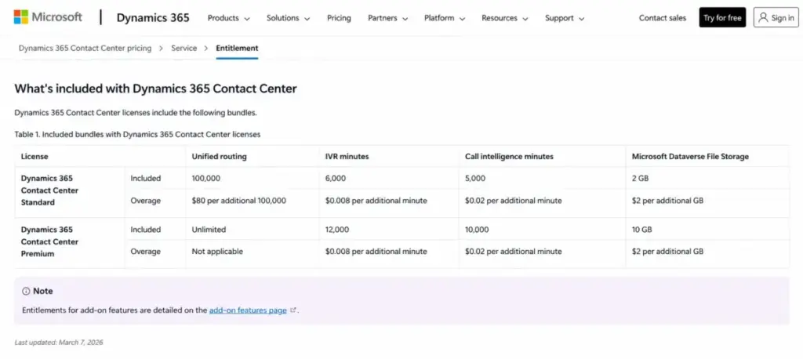Screen dimensions: 803x359
Task: Click the Premium row's $2 per additional GB
Action: coord(668,252)
